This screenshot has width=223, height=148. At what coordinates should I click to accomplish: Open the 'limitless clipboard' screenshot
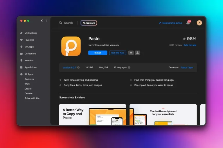[163, 114]
